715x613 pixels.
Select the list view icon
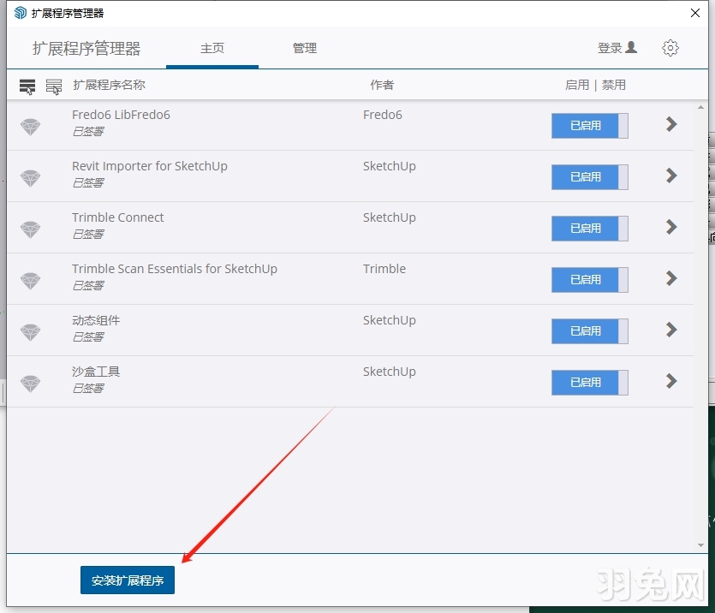[27, 86]
